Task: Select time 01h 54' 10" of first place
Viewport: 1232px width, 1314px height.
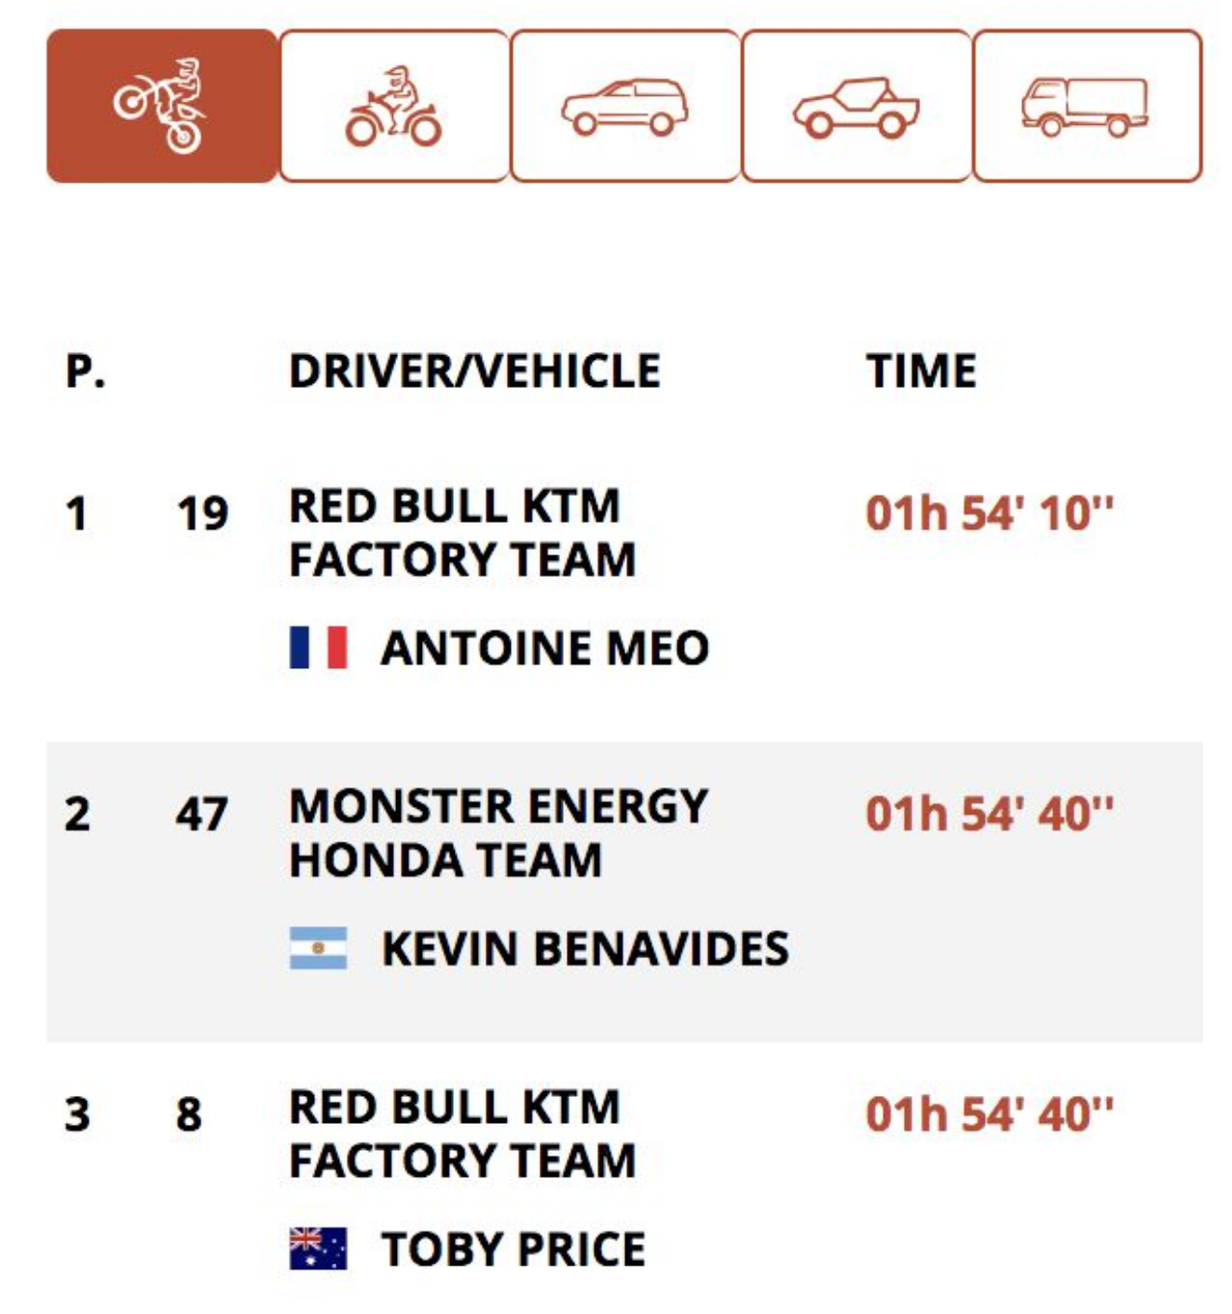Action: click(x=990, y=513)
